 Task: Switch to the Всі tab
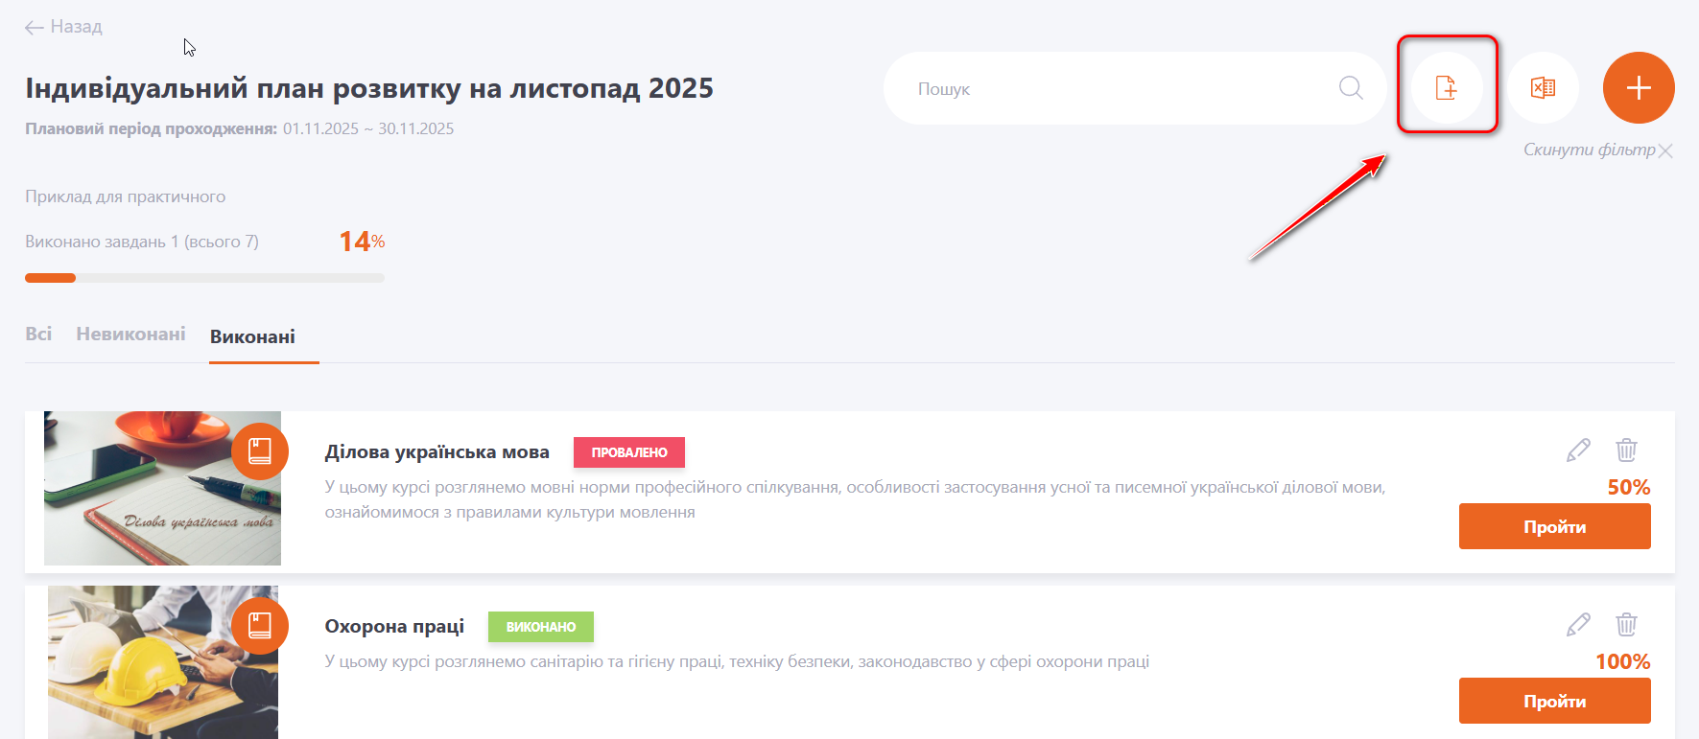38,335
